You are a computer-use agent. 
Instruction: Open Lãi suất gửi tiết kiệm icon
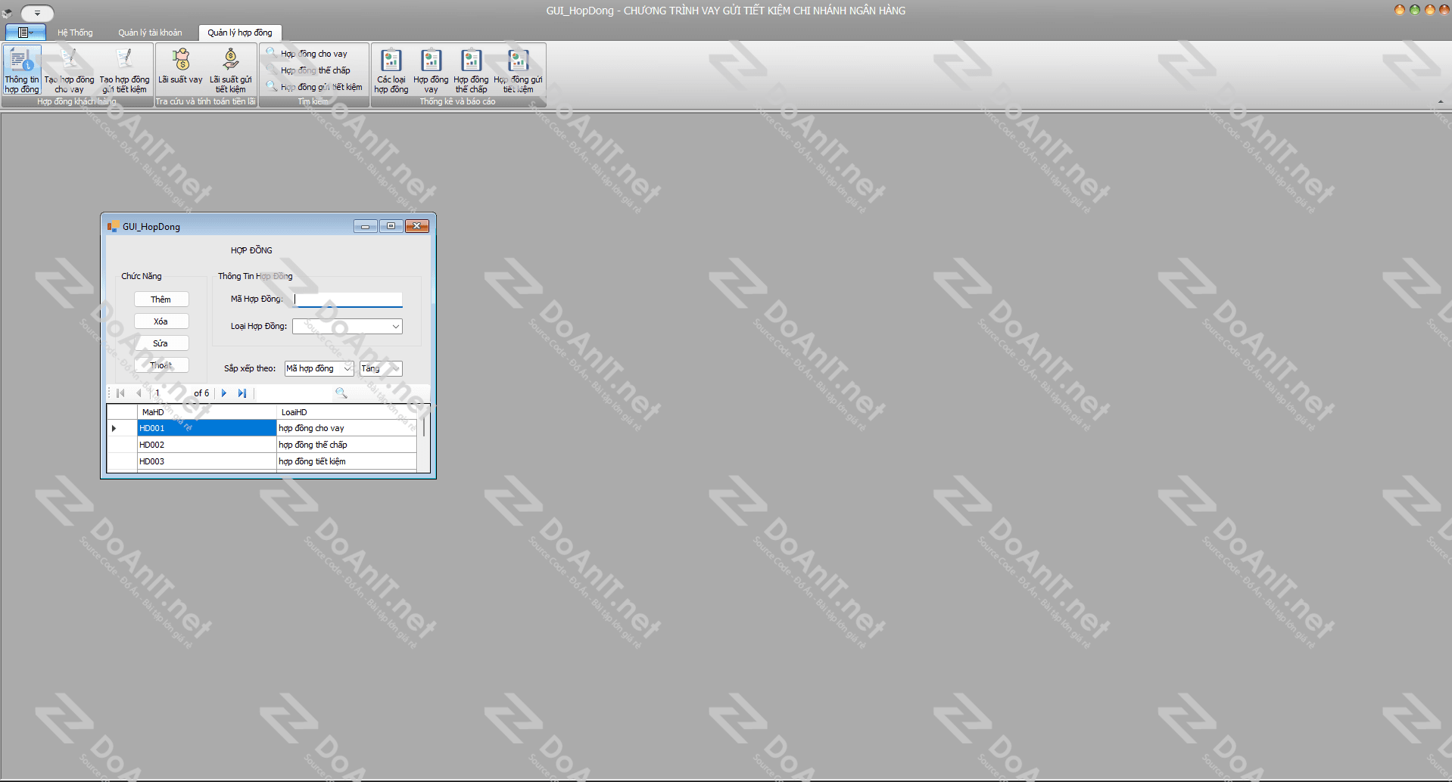tap(231, 70)
